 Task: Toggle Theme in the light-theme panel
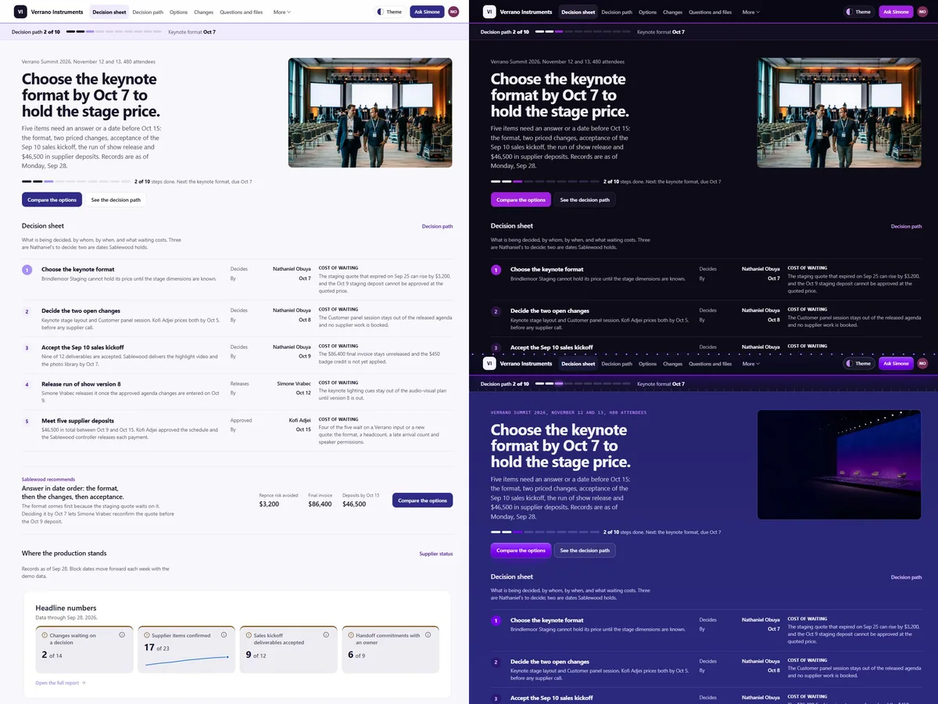tap(390, 12)
